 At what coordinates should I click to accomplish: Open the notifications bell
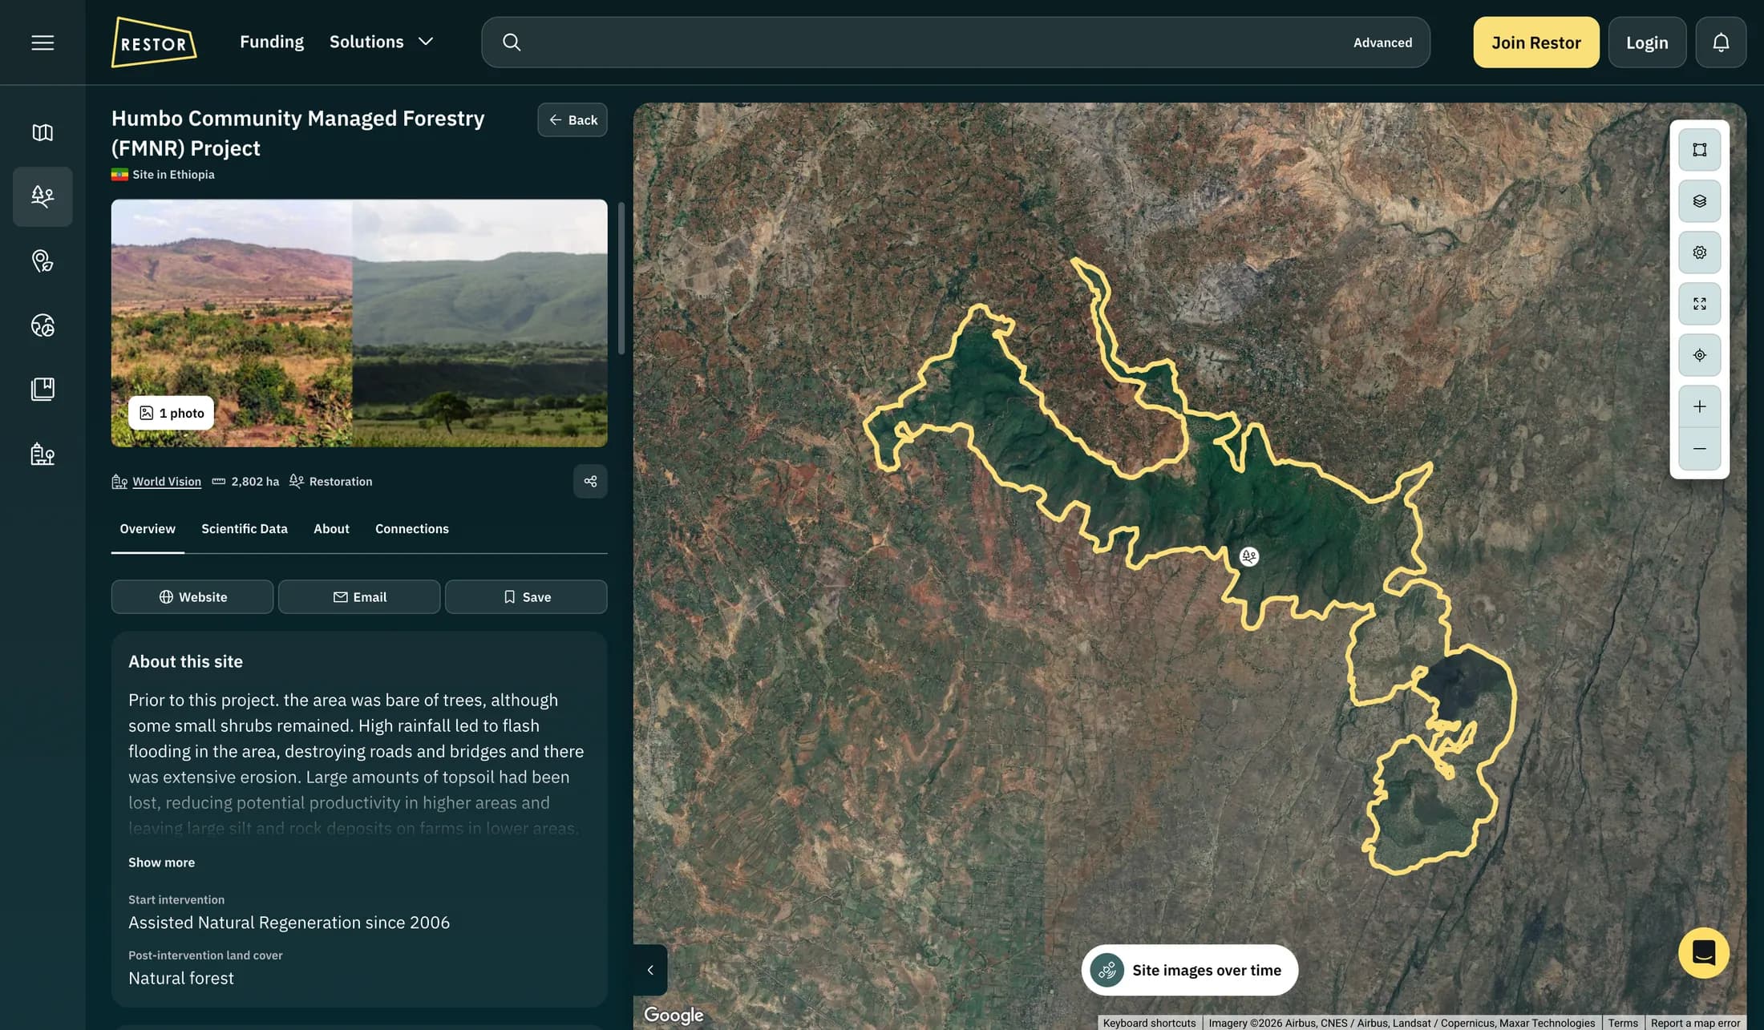pos(1721,42)
